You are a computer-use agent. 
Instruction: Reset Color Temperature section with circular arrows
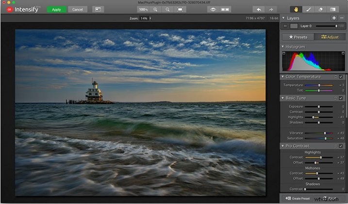point(335,77)
